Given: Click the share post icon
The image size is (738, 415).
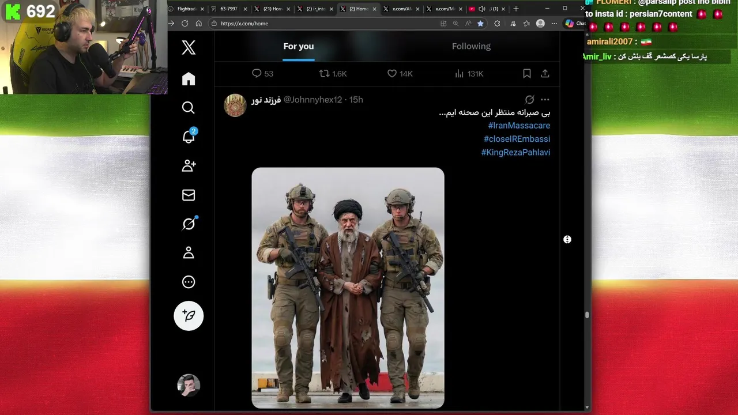Looking at the screenshot, I should [x=545, y=73].
